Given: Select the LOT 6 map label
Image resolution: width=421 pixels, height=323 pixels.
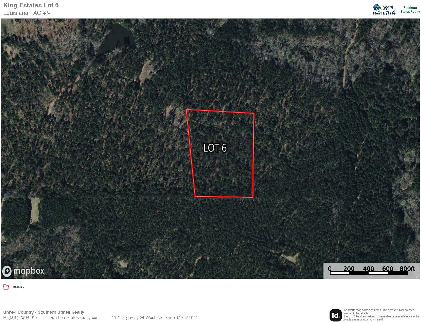Looking at the screenshot, I should point(215,148).
